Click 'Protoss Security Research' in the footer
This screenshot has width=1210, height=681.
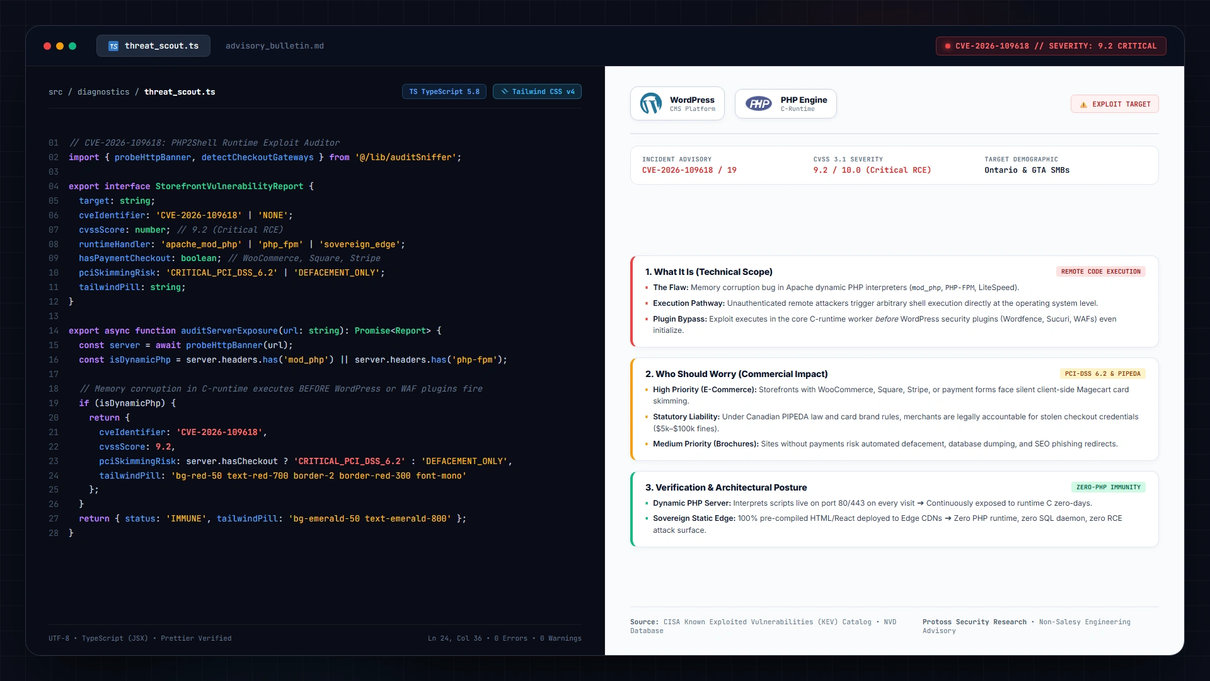(974, 622)
